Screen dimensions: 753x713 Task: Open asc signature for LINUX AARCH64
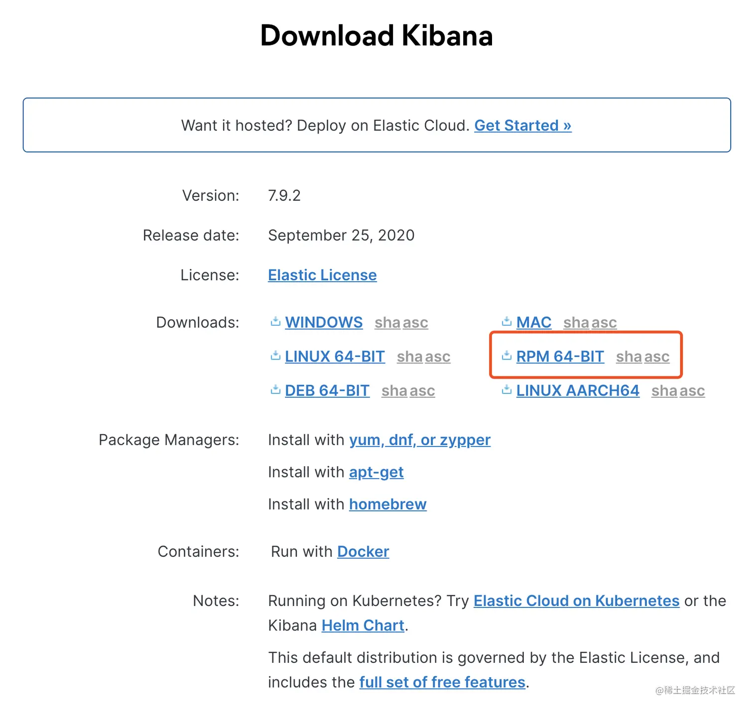coord(692,391)
